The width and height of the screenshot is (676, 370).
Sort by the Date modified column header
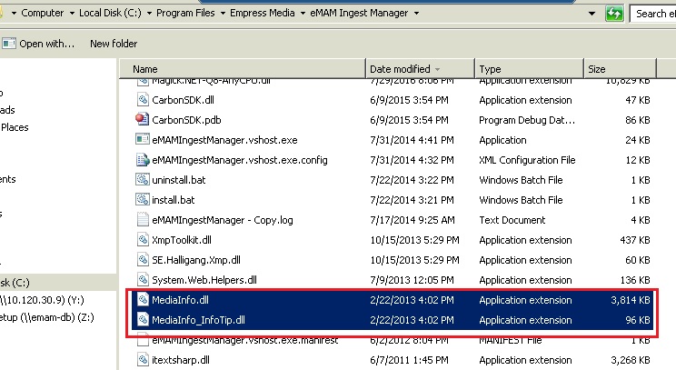[x=420, y=69]
